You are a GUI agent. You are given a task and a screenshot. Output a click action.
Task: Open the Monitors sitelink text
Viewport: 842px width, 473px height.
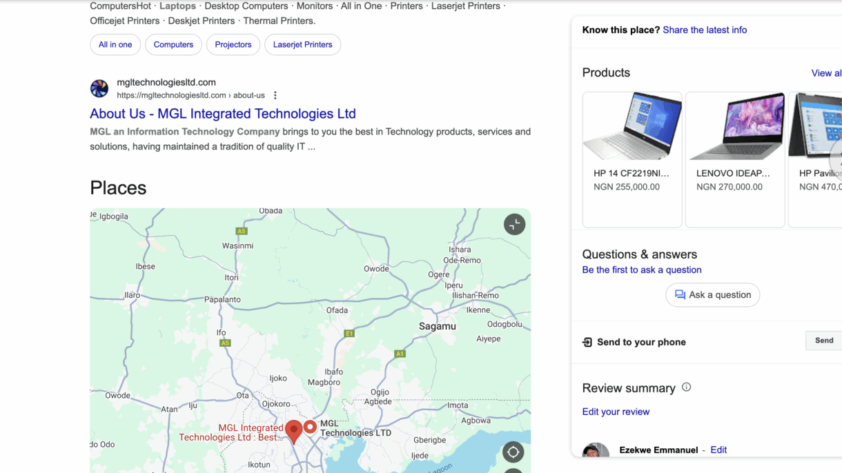point(315,6)
